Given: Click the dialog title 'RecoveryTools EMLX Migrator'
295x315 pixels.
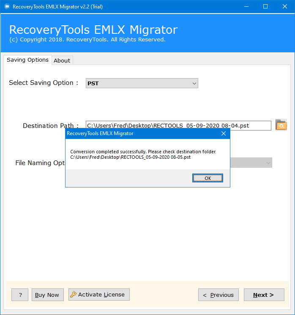Looking at the screenshot, I should click(100, 133).
